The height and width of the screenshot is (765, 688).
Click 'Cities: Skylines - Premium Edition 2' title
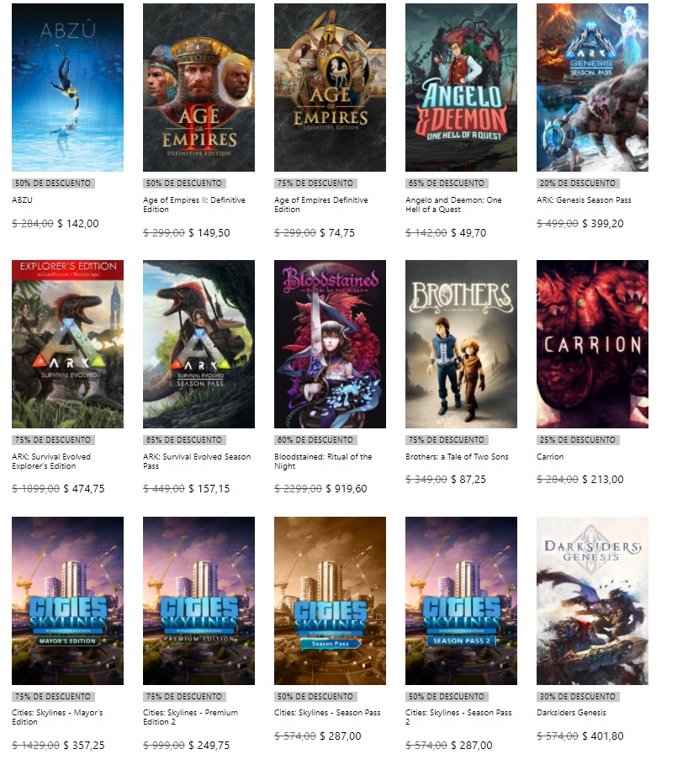pos(190,717)
